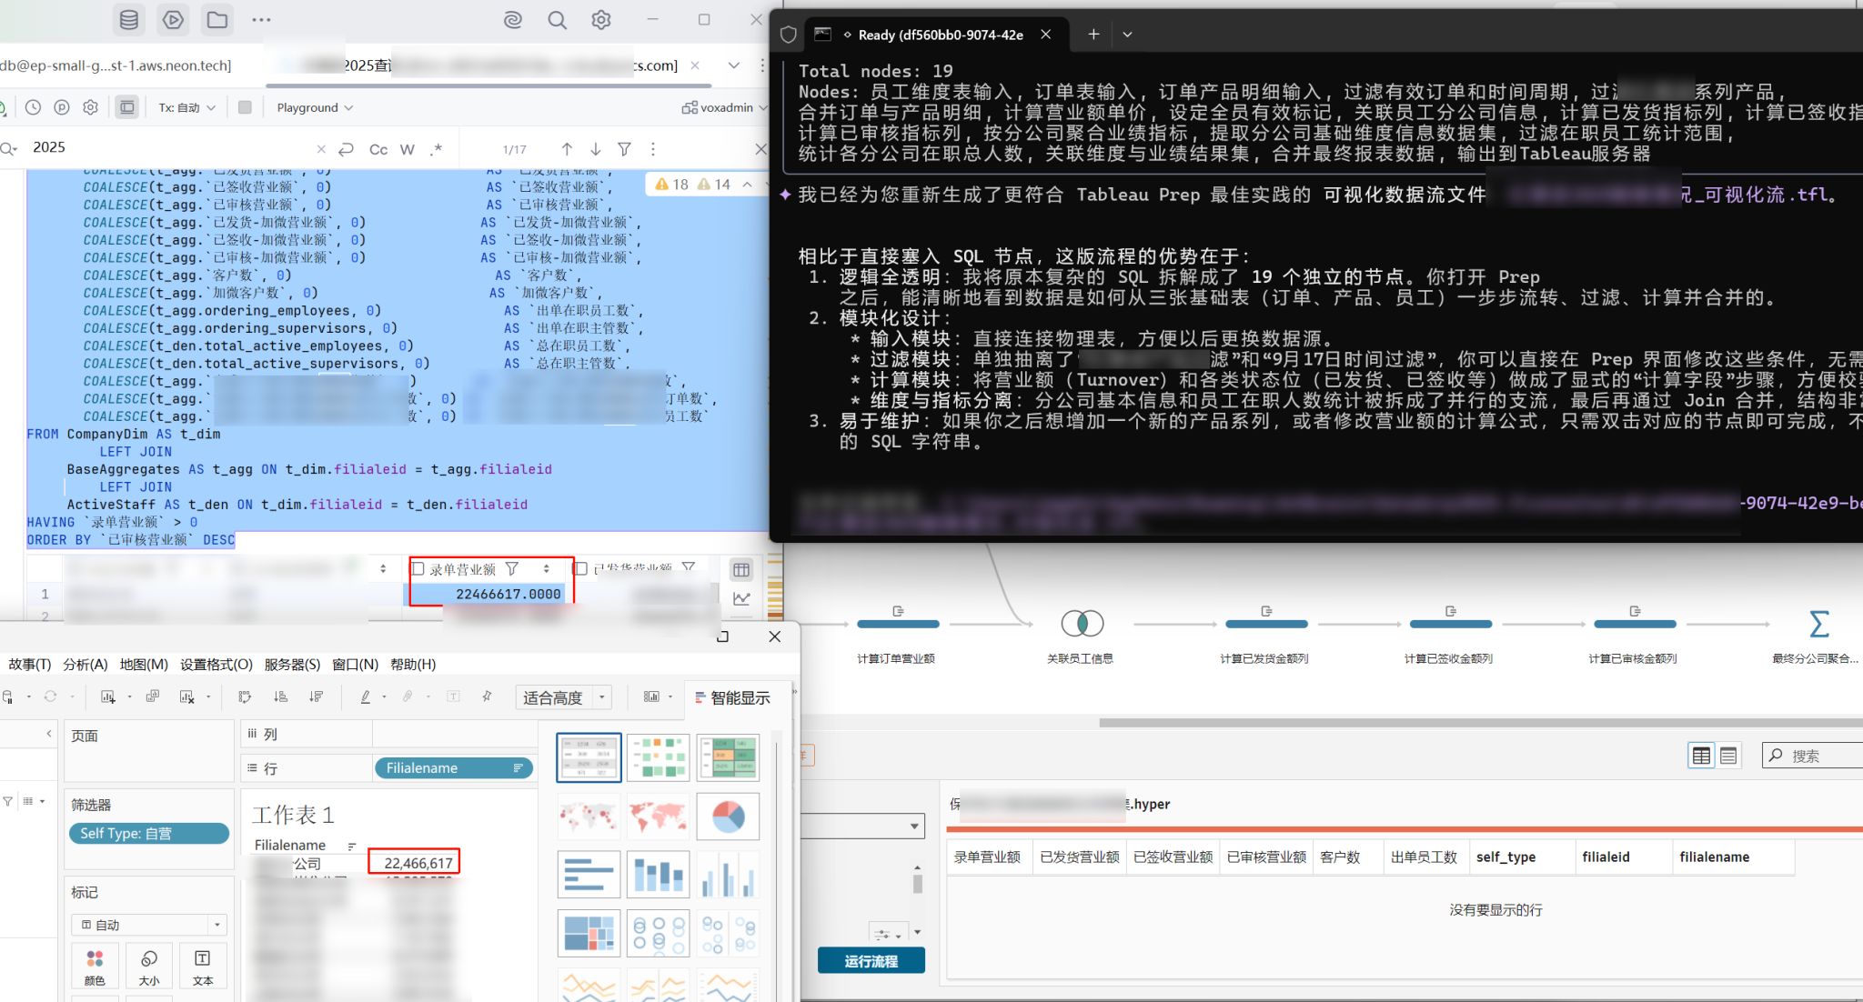Click the stop execution square button
This screenshot has height=1002, width=1863.
point(245,107)
